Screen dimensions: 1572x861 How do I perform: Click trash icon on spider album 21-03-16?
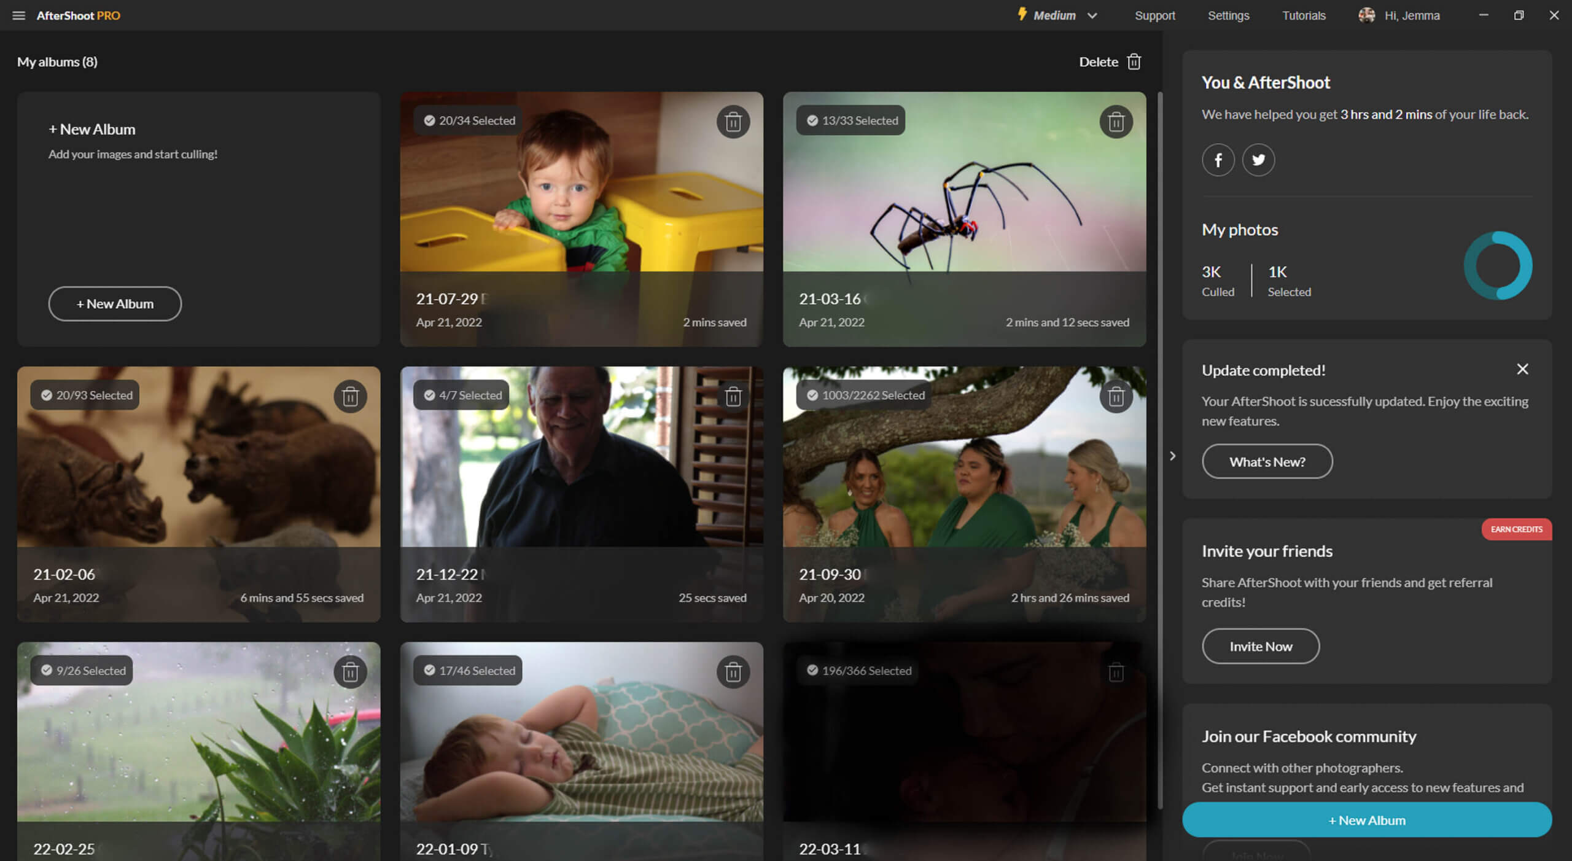pyautogui.click(x=1116, y=122)
